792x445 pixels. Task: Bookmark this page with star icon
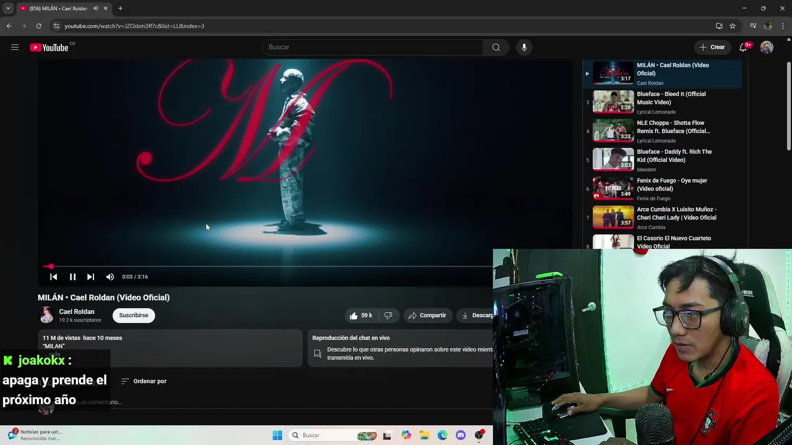point(733,26)
